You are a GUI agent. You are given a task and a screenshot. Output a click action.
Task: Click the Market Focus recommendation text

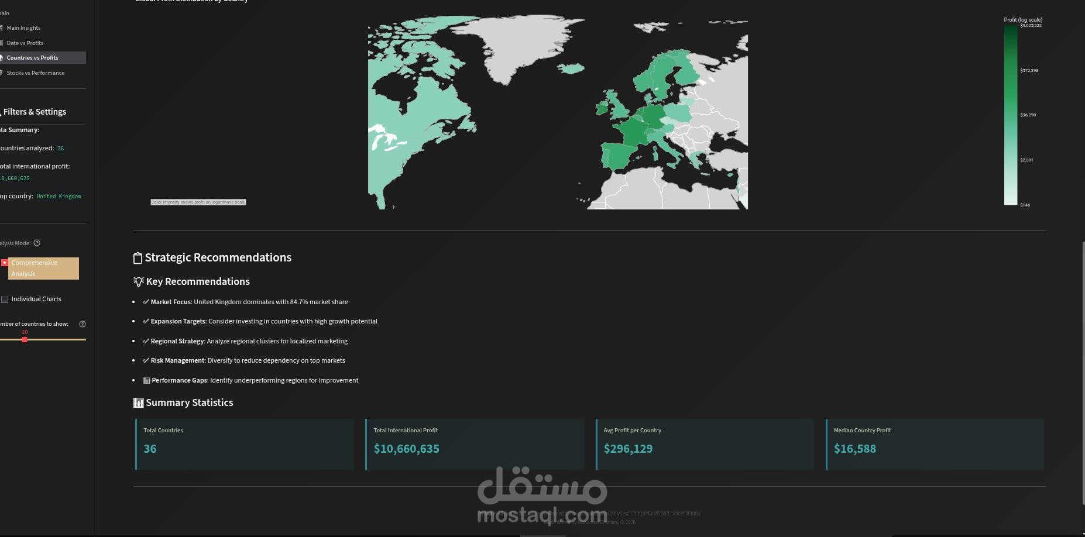(249, 302)
